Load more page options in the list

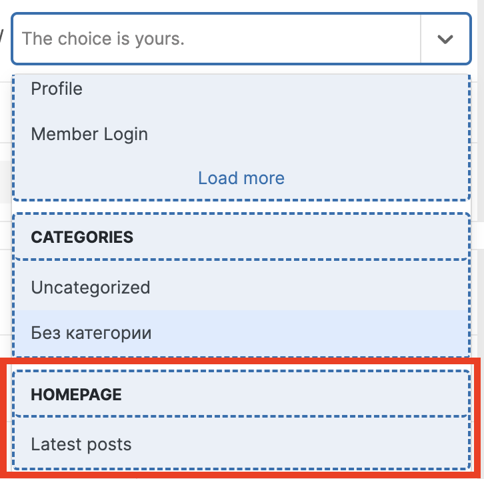pos(241,178)
